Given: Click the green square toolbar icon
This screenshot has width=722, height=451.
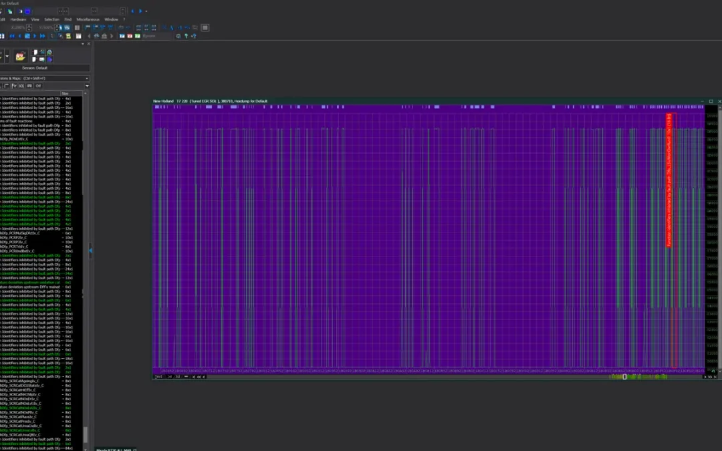Looking at the screenshot, I should tap(137, 36).
